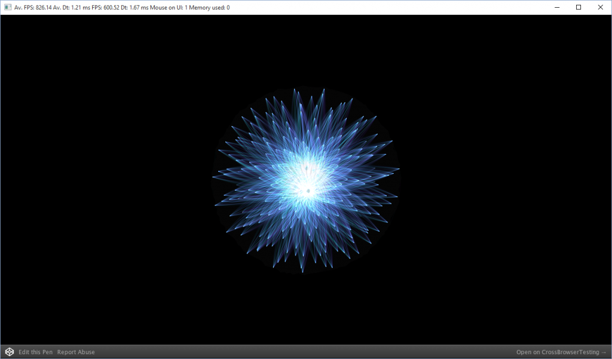Close the application window

pos(600,7)
